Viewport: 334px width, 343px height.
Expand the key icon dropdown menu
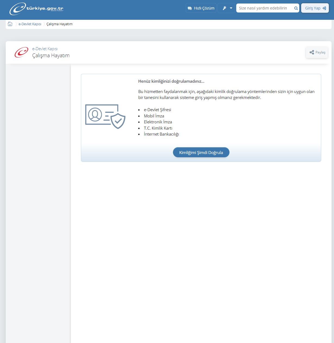click(x=226, y=8)
